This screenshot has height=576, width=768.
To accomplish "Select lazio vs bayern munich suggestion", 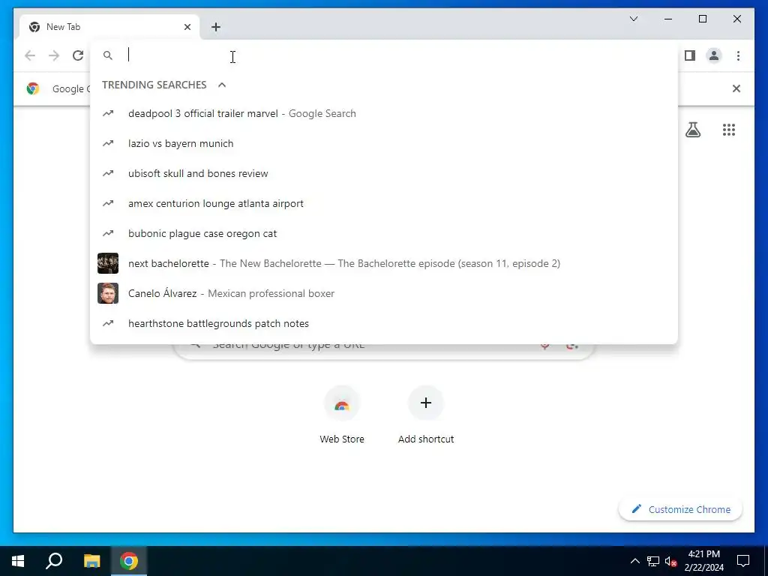I will click(384, 143).
